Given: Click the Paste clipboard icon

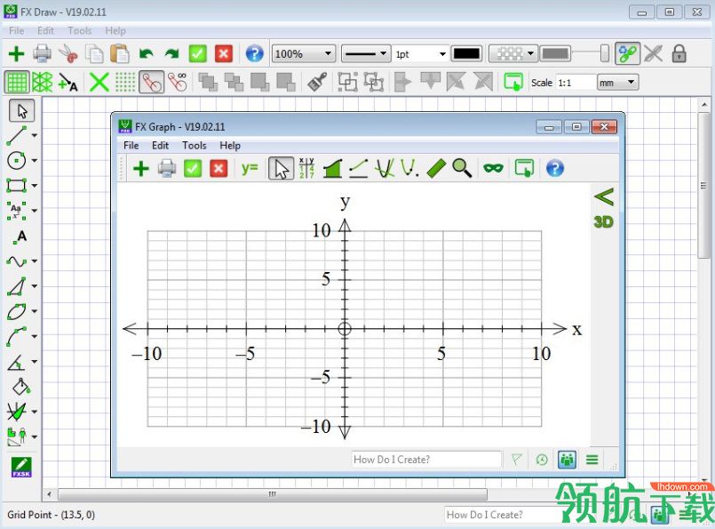Looking at the screenshot, I should pyautogui.click(x=120, y=54).
